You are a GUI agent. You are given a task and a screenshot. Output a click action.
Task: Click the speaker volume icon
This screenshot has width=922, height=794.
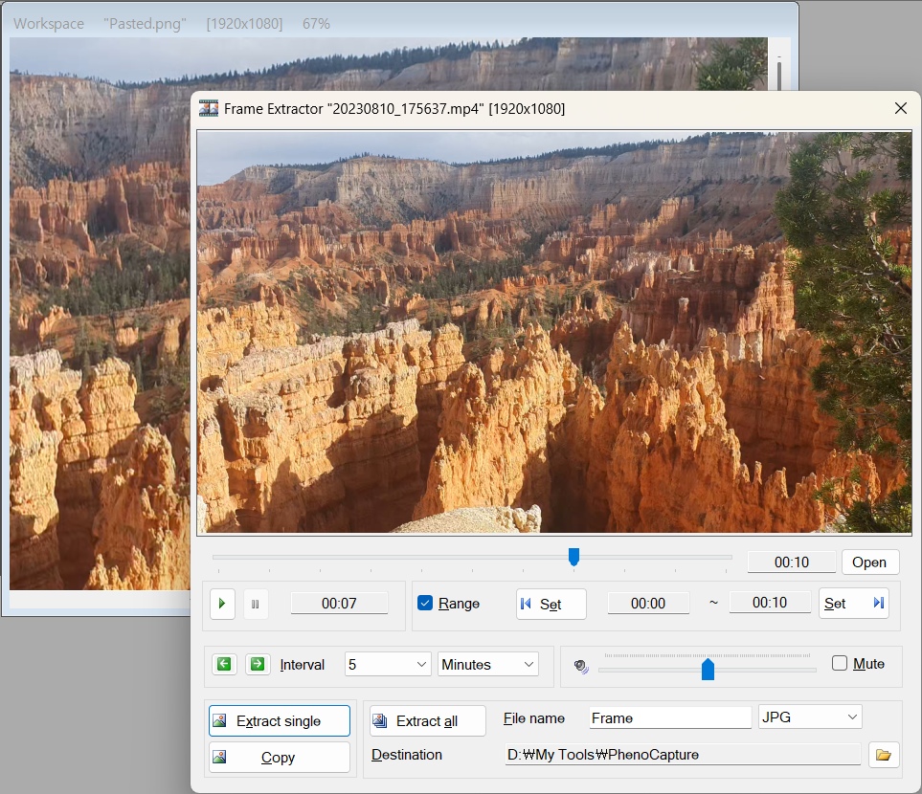(581, 666)
